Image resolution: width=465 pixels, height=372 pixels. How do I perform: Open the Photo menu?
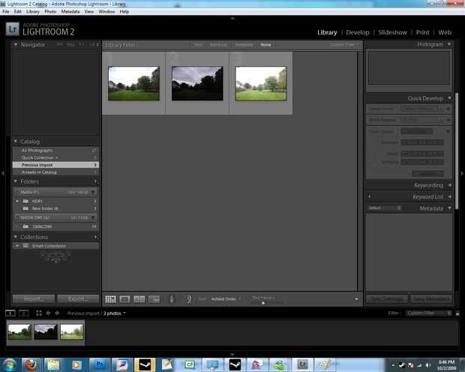50,11
